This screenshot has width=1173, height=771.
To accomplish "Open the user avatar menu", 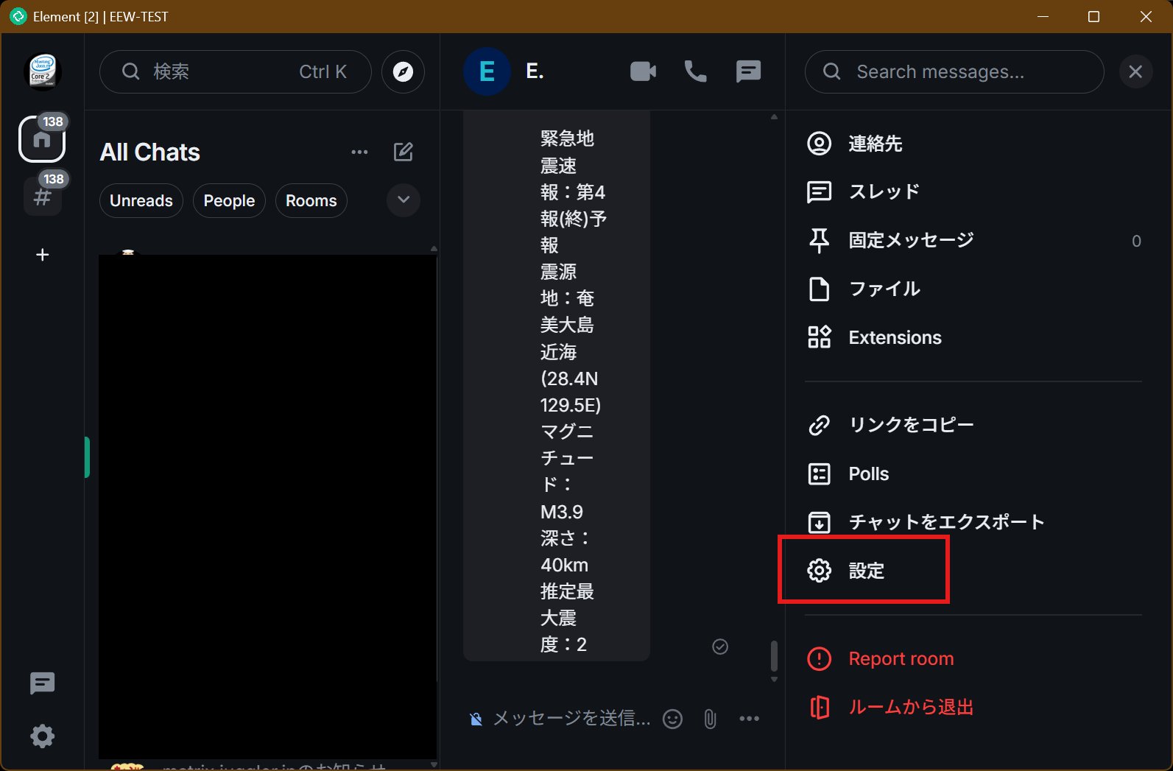I will 42,71.
